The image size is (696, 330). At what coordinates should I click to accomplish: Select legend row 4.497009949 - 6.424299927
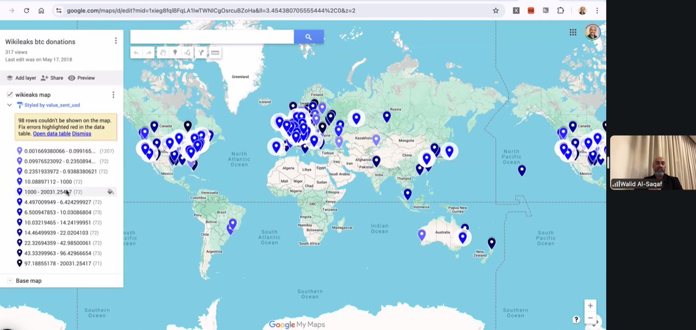(x=65, y=202)
